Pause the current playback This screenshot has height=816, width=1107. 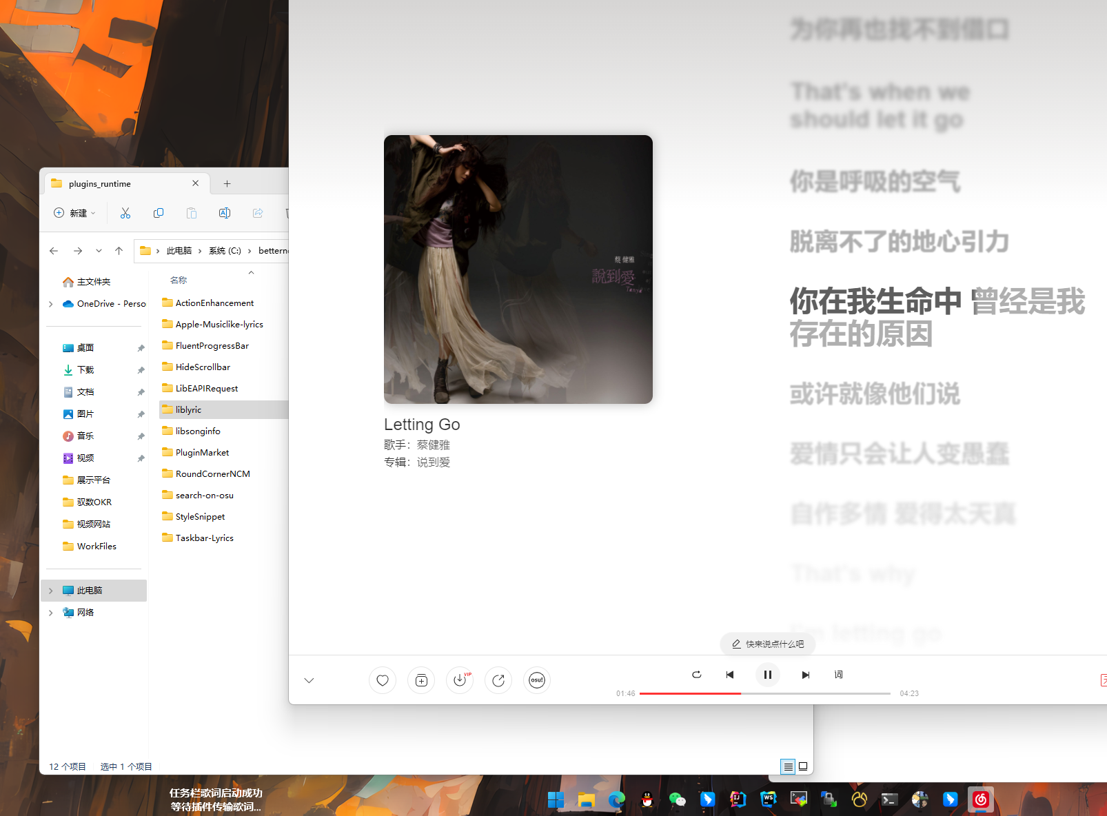coord(767,675)
